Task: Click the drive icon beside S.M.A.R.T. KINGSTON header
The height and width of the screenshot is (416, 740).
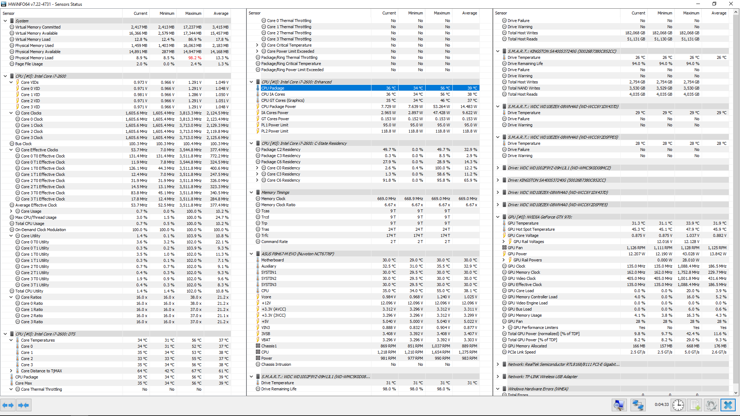Action: click(x=504, y=51)
